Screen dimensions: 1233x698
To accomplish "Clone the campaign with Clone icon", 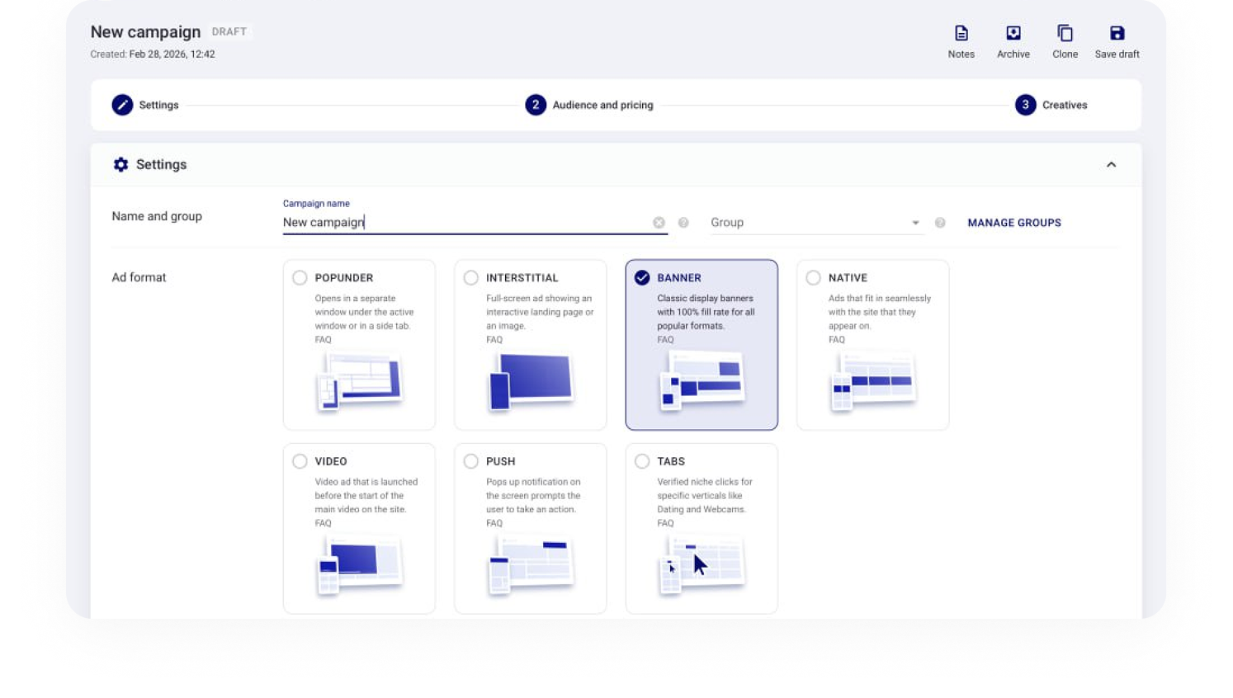I will (x=1065, y=34).
